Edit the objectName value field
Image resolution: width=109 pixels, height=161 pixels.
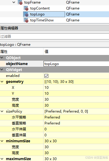[76, 64]
